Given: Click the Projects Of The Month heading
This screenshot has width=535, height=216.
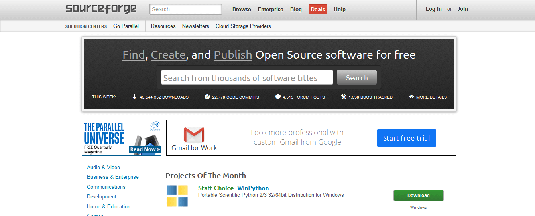Looking at the screenshot, I should (206, 176).
